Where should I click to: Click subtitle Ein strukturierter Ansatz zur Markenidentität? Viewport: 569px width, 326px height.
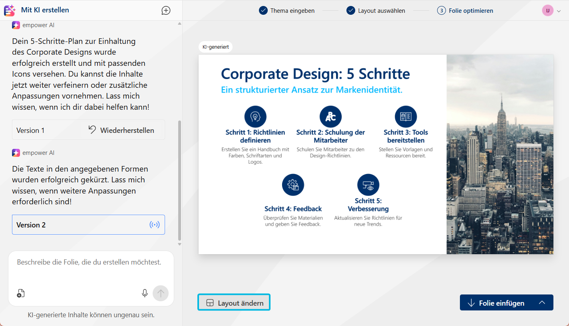pyautogui.click(x=312, y=90)
